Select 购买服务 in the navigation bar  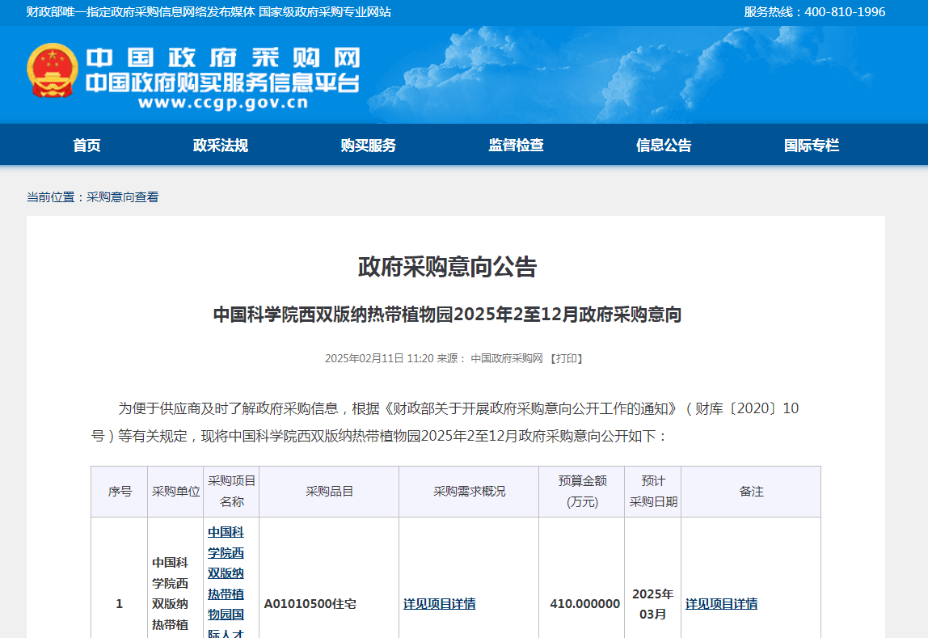(368, 146)
